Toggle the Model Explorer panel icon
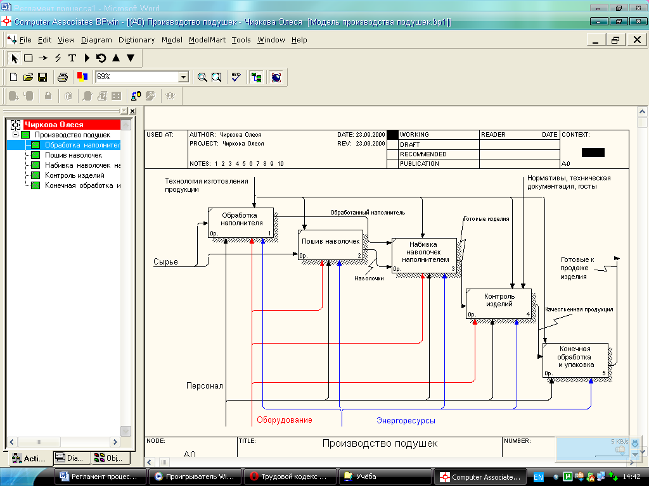649x486 pixels. click(256, 77)
